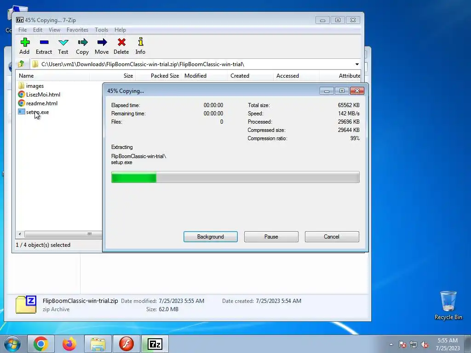Screen dimensions: 471x353
Task: Click the Pause button
Action: tap(271, 237)
